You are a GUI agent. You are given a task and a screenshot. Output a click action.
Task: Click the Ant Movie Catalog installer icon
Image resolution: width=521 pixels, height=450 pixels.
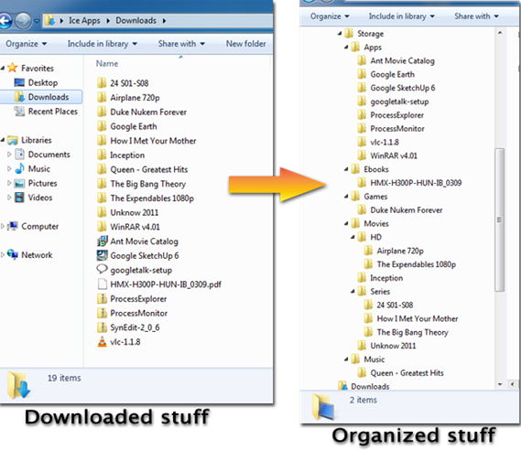click(102, 241)
